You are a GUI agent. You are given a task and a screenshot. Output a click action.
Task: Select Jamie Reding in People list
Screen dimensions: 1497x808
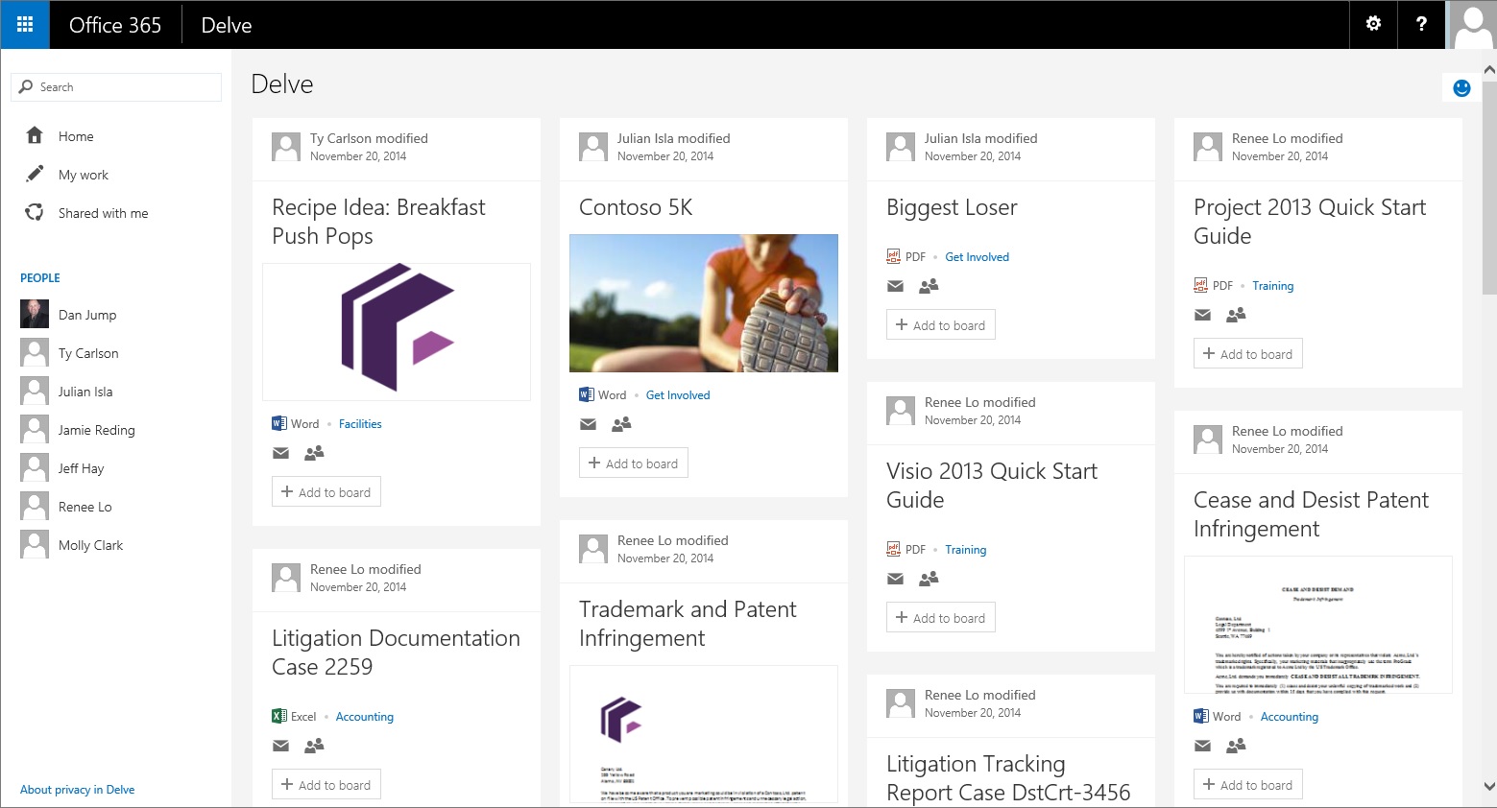[x=96, y=430]
